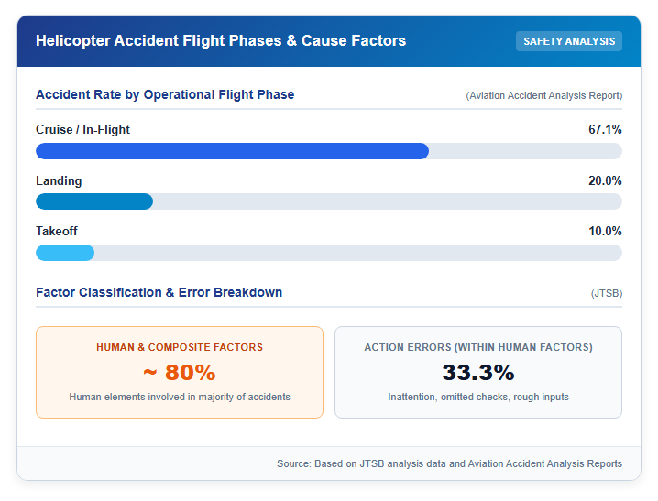Click the Landing progress bar

click(x=329, y=201)
